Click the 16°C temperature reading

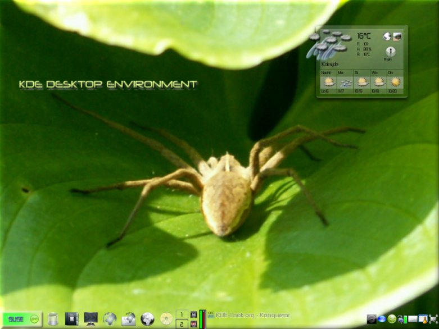point(364,36)
